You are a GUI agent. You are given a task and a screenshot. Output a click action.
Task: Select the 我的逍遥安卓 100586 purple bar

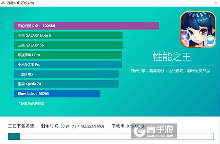86,26
